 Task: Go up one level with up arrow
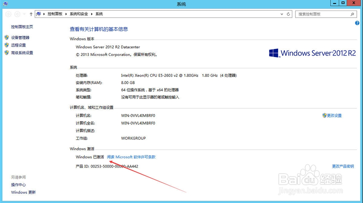click(x=31, y=14)
